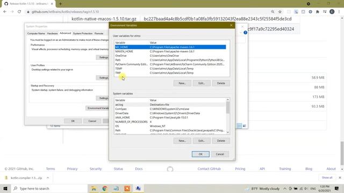Open Contact GitHub footer link
Screen dimensions: 344x193
point(209,169)
